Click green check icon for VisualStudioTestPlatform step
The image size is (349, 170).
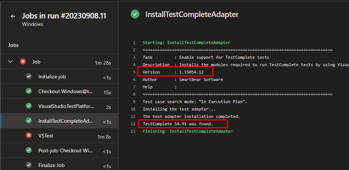coord(29,106)
